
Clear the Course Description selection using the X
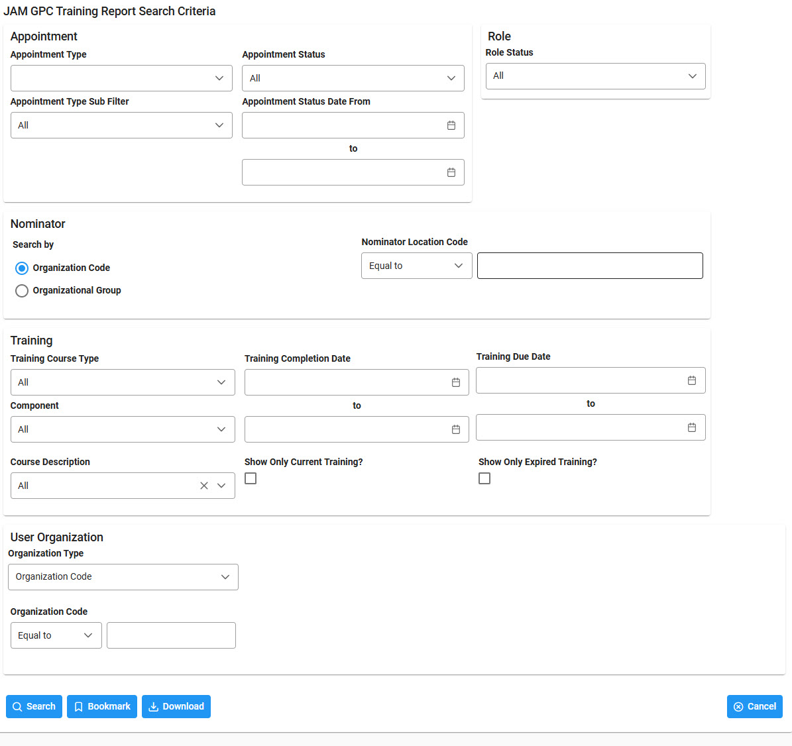click(x=203, y=485)
